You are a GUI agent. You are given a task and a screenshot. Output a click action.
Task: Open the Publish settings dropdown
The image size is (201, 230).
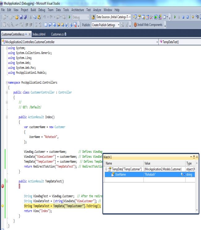[118, 25]
